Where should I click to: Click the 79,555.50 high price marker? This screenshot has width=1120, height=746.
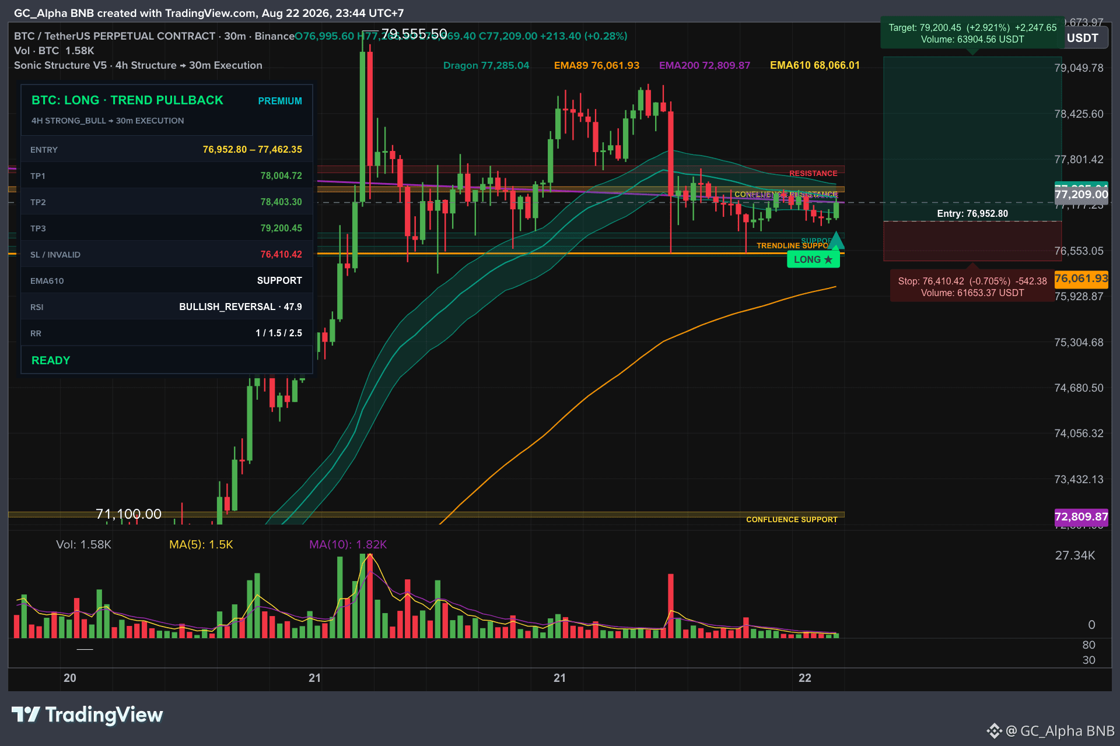[x=414, y=34]
